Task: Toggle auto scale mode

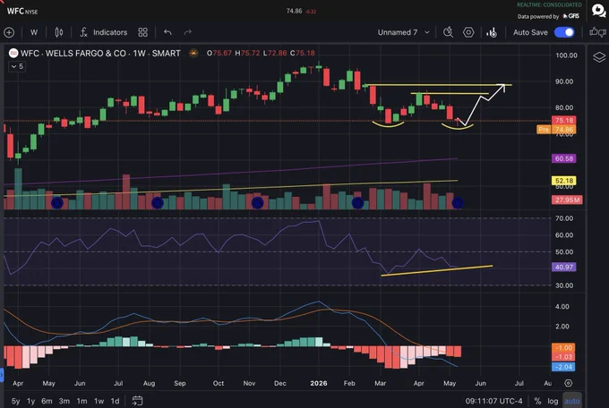Action: coord(571,401)
